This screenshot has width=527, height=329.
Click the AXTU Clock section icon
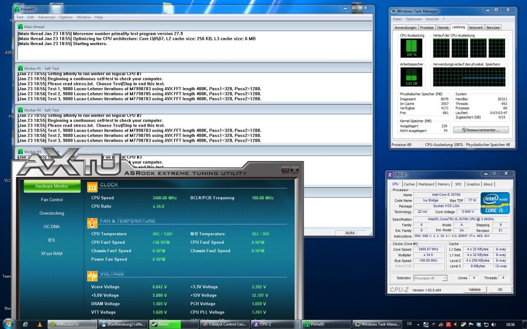click(92, 187)
